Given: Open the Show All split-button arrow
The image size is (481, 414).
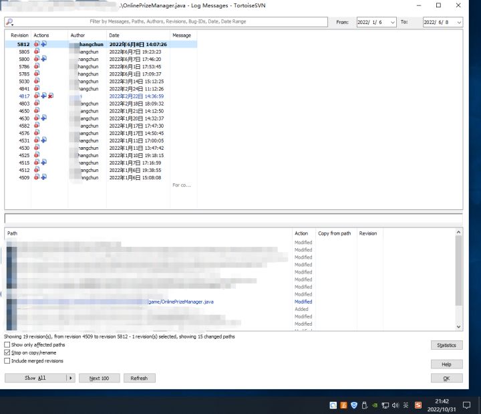Looking at the screenshot, I should click(x=71, y=378).
